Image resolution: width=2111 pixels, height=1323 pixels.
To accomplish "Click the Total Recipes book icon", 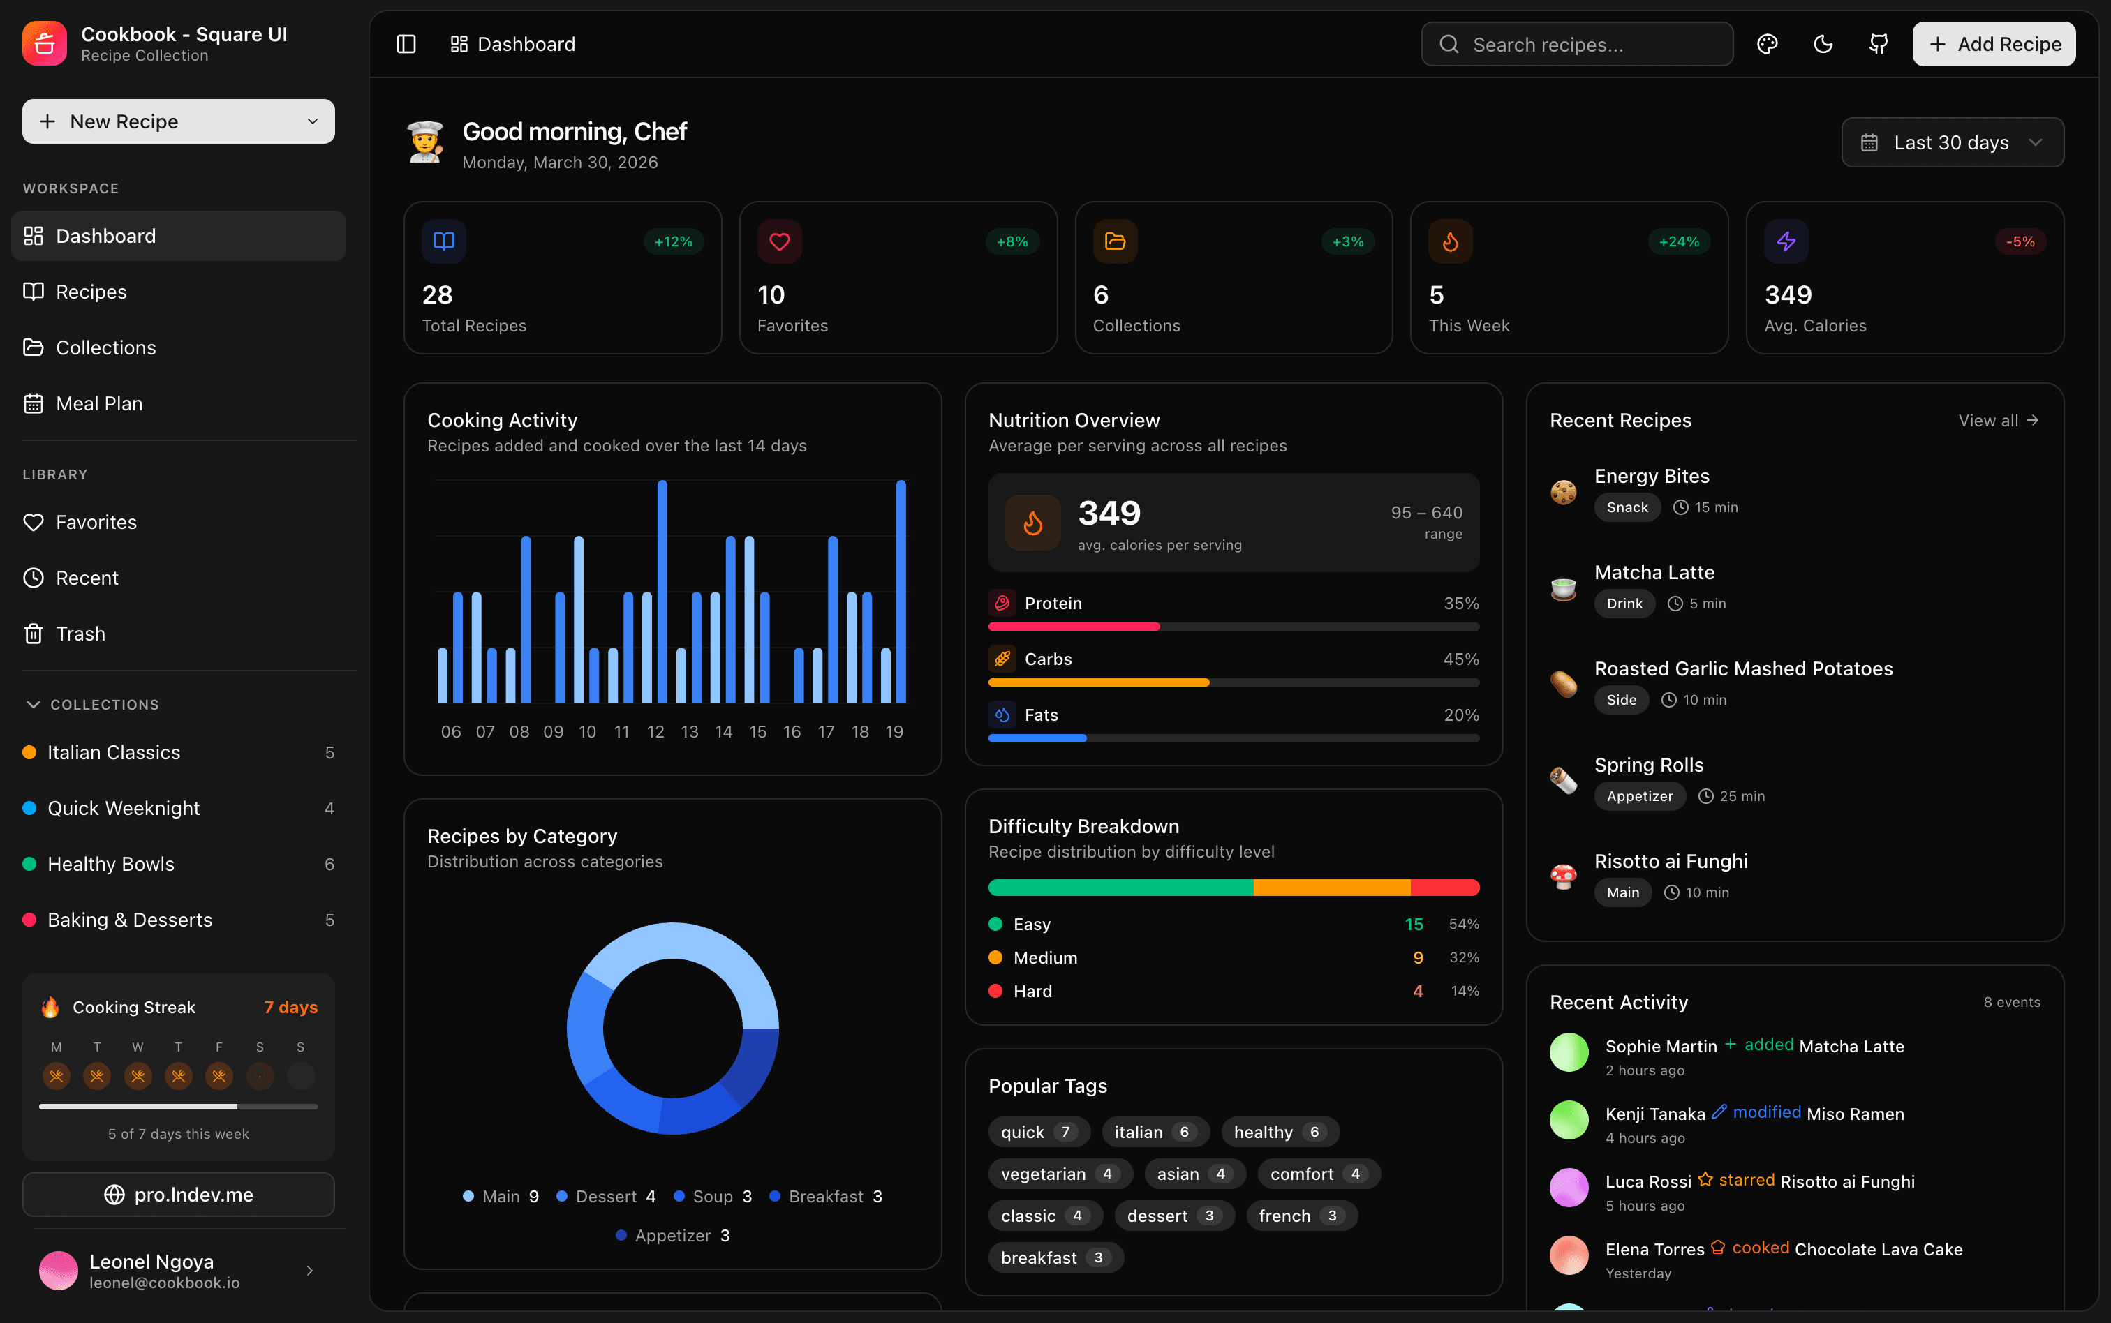I will [444, 241].
